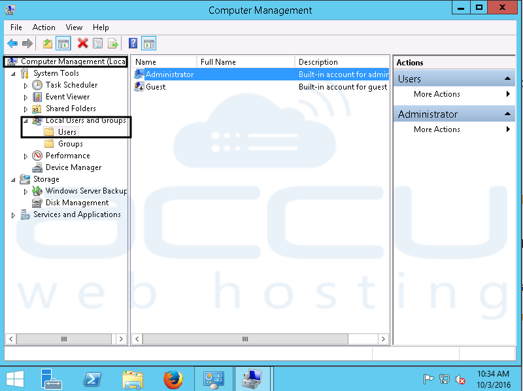This screenshot has height=391, width=523.
Task: Click the Disk Management icon
Action: coord(37,203)
